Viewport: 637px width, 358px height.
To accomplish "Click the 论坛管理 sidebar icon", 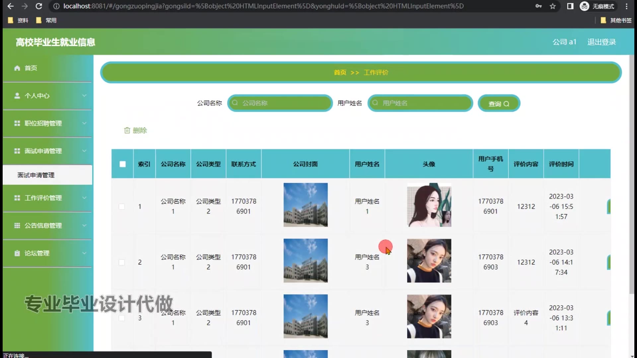I will 17,253.
